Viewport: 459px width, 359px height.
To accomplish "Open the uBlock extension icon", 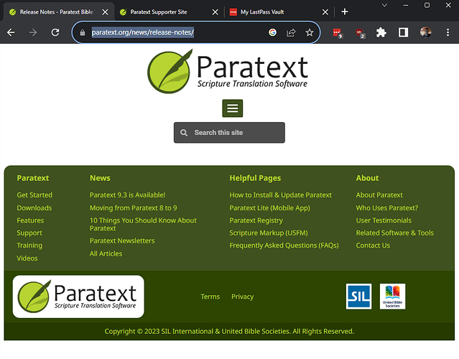I will coord(360,33).
